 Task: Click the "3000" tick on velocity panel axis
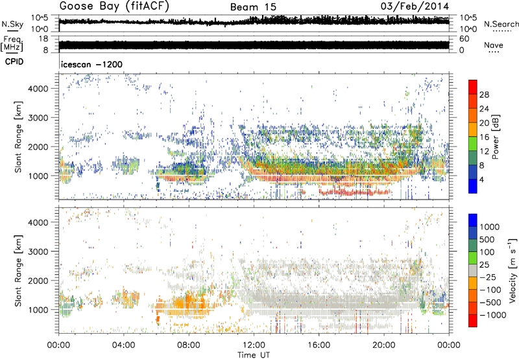[38, 251]
